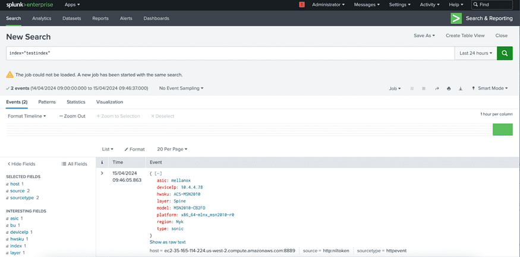The width and height of the screenshot is (520, 257).
Task: Open the Apps dropdown menu
Action: click(73, 5)
